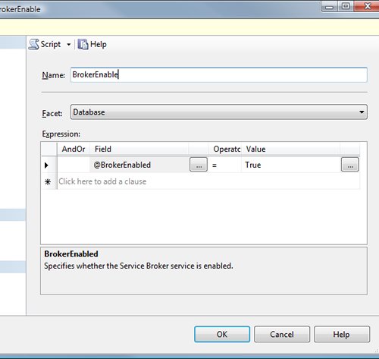Click the Operator column header
The image size is (379, 359).
click(224, 149)
